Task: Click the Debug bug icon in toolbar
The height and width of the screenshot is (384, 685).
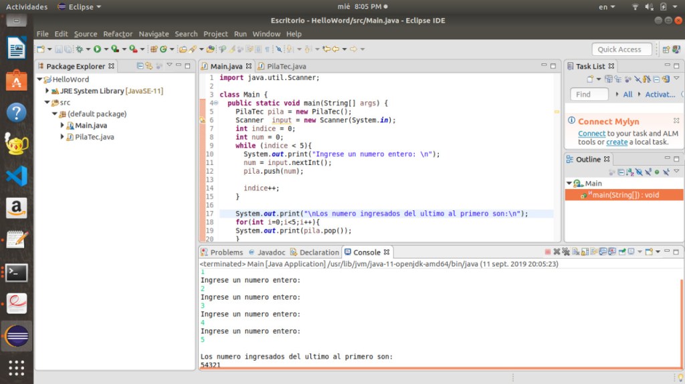Action: tap(80, 49)
